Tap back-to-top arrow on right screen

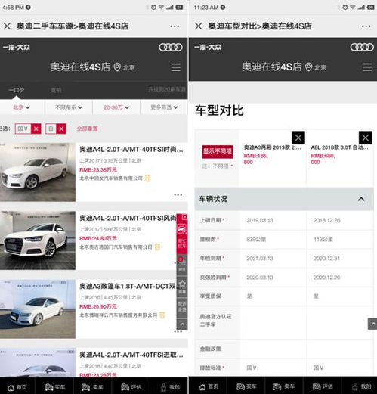[372, 324]
